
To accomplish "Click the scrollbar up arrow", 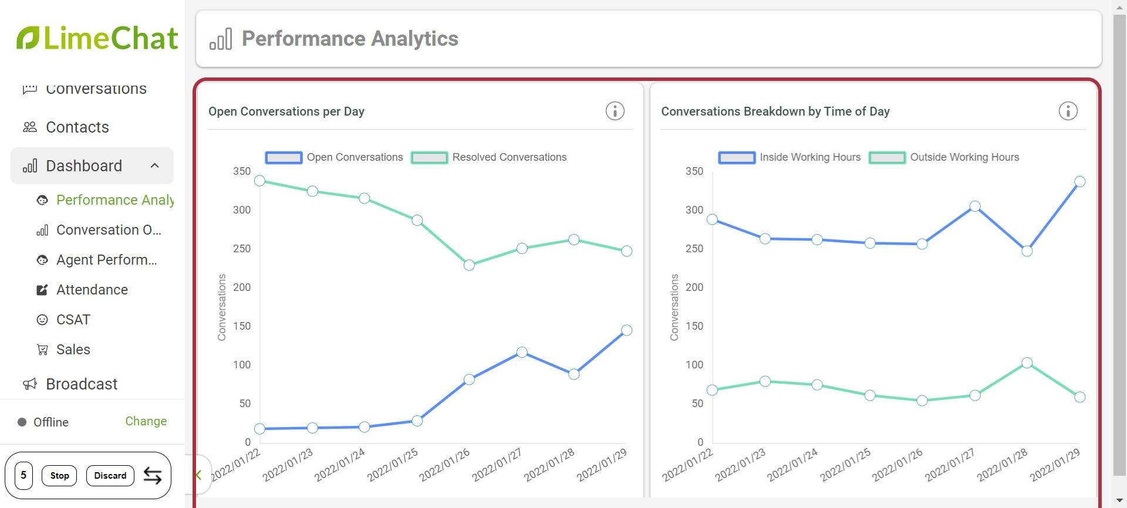I will (x=1119, y=6).
